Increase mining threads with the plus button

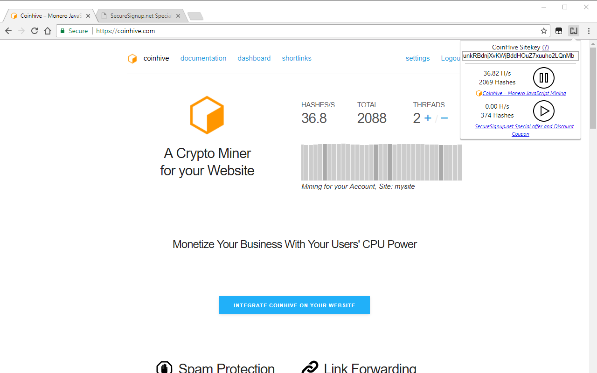click(428, 118)
